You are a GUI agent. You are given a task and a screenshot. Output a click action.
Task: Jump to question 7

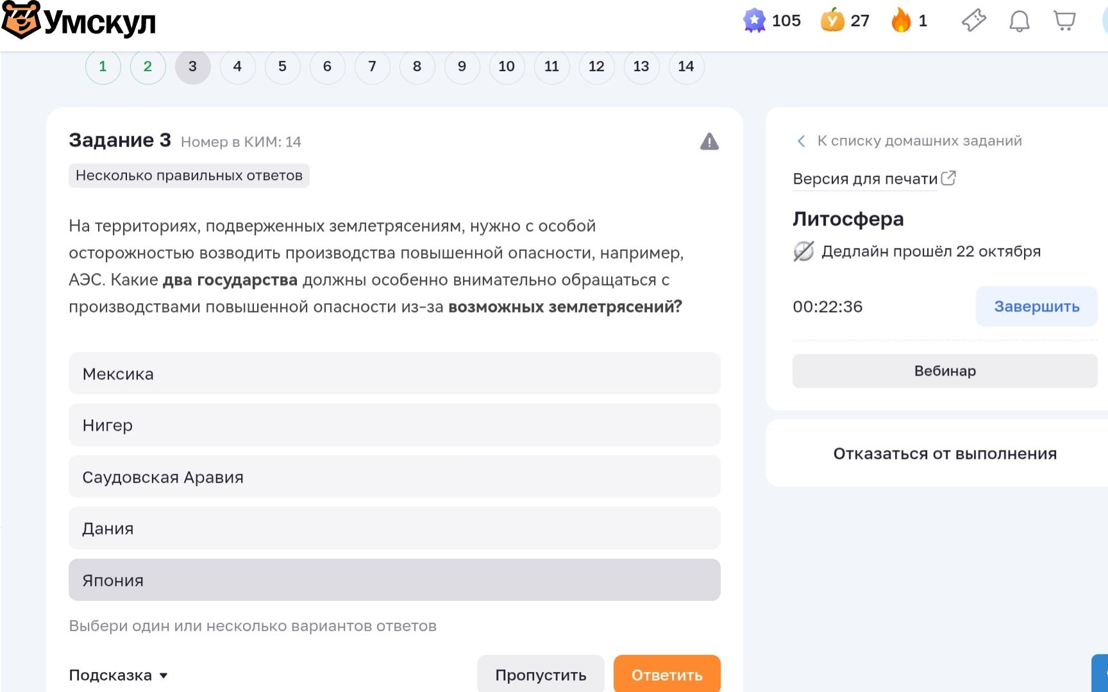[372, 67]
